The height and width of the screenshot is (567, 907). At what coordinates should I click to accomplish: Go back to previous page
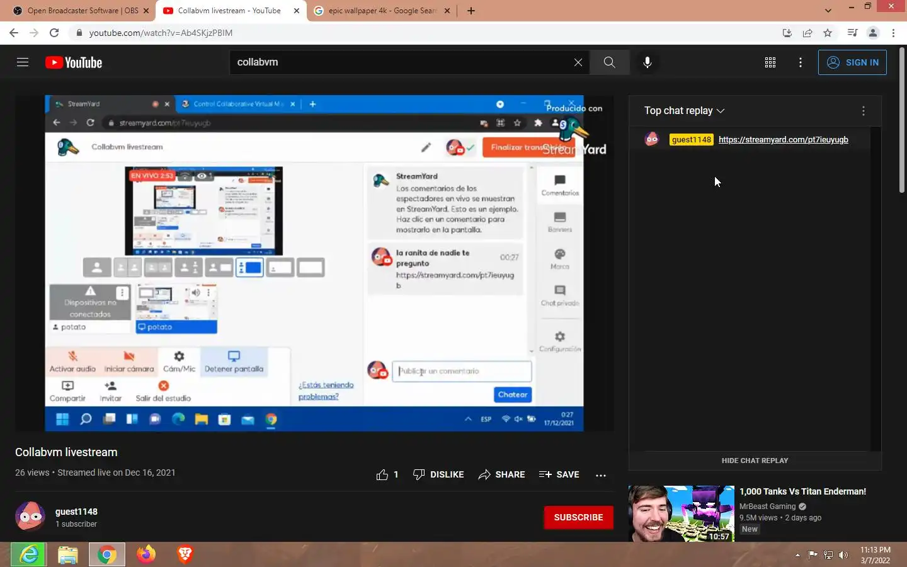pyautogui.click(x=14, y=33)
